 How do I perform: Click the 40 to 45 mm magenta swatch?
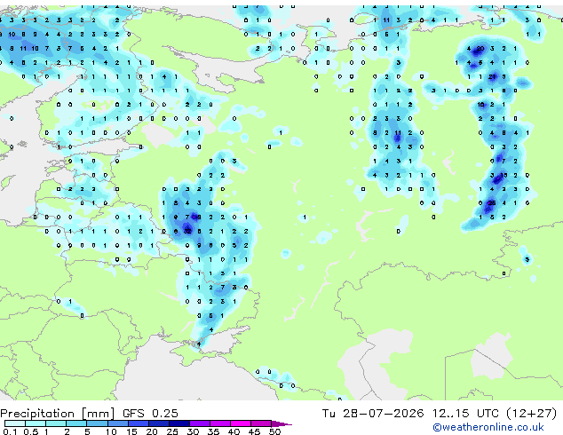click(x=241, y=423)
